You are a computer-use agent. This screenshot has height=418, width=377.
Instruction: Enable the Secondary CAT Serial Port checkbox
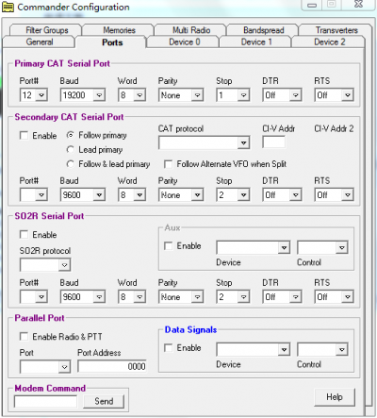point(24,136)
